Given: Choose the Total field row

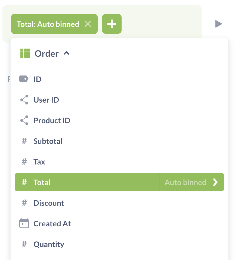Looking at the screenshot, I should click(x=87, y=182).
